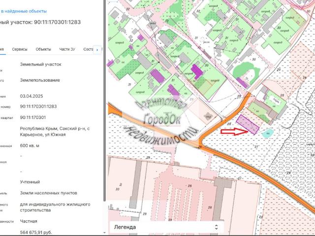315x236 pixels.
Task: Click the cadastral number 90:11:170301:1283 value
Action: coord(38,106)
